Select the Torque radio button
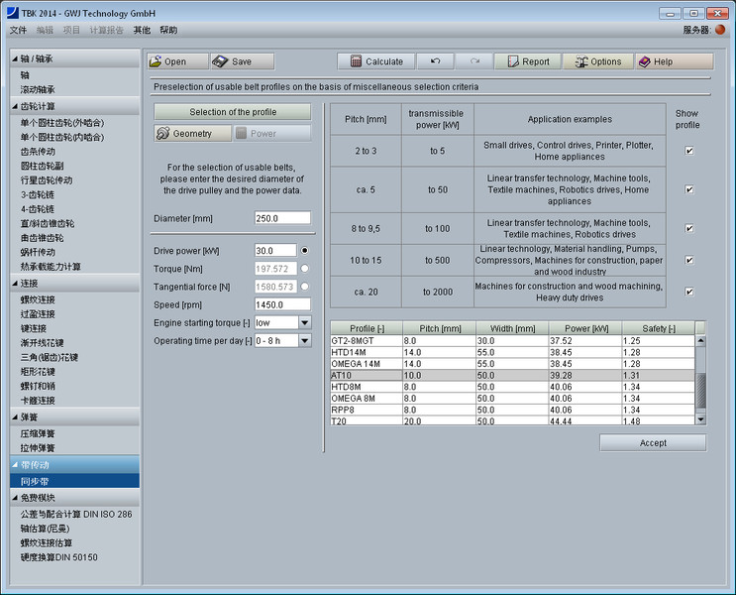 tap(304, 269)
